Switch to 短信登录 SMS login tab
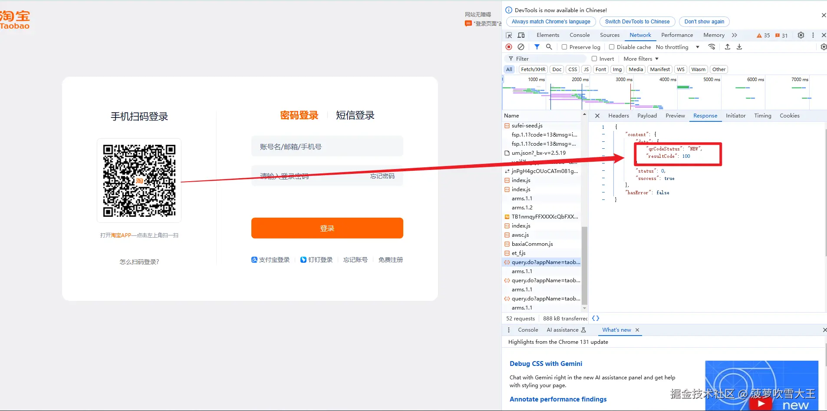827x411 pixels. (x=355, y=115)
